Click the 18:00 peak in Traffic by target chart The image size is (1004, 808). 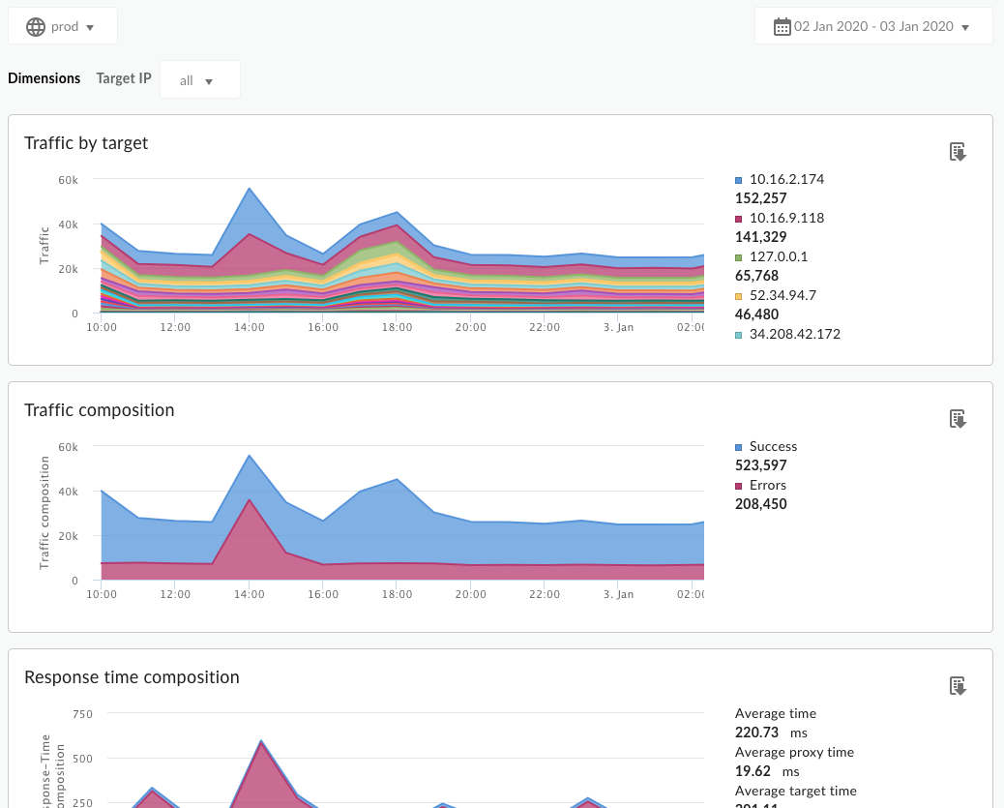tap(397, 214)
